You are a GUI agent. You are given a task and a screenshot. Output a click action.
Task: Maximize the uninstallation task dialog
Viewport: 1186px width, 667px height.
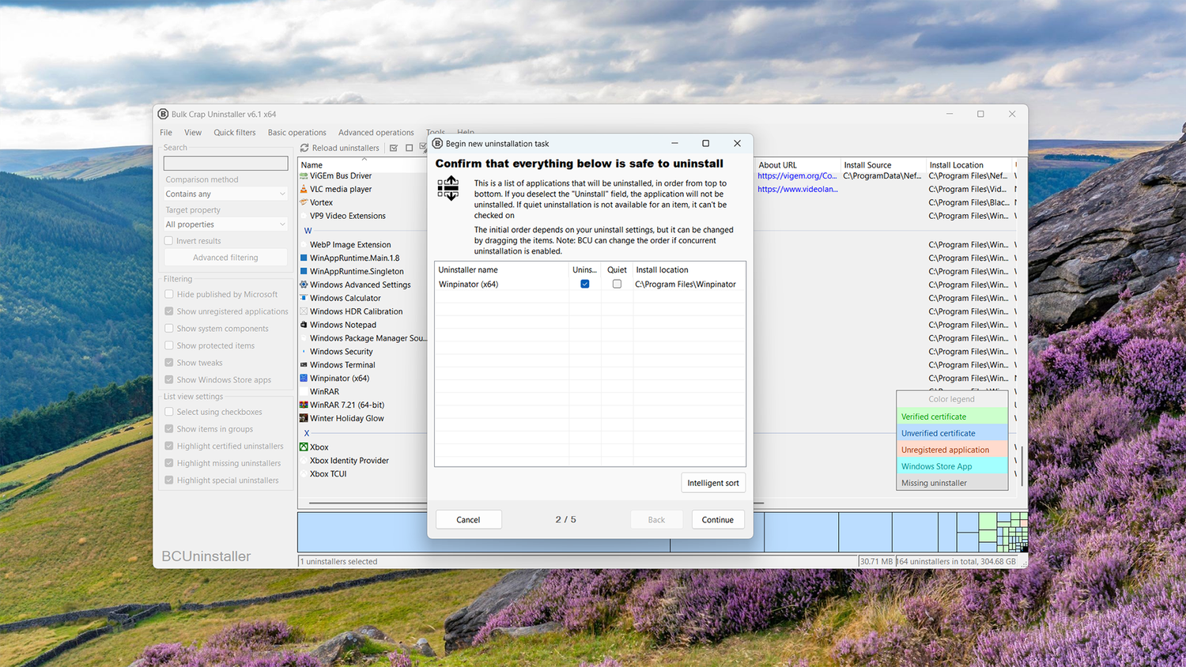(x=705, y=143)
